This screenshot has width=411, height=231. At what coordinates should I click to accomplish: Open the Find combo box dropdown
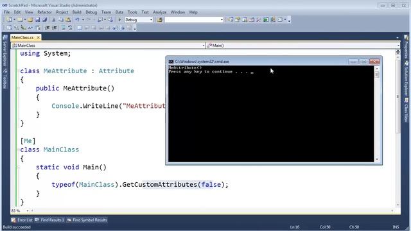[x=222, y=20]
